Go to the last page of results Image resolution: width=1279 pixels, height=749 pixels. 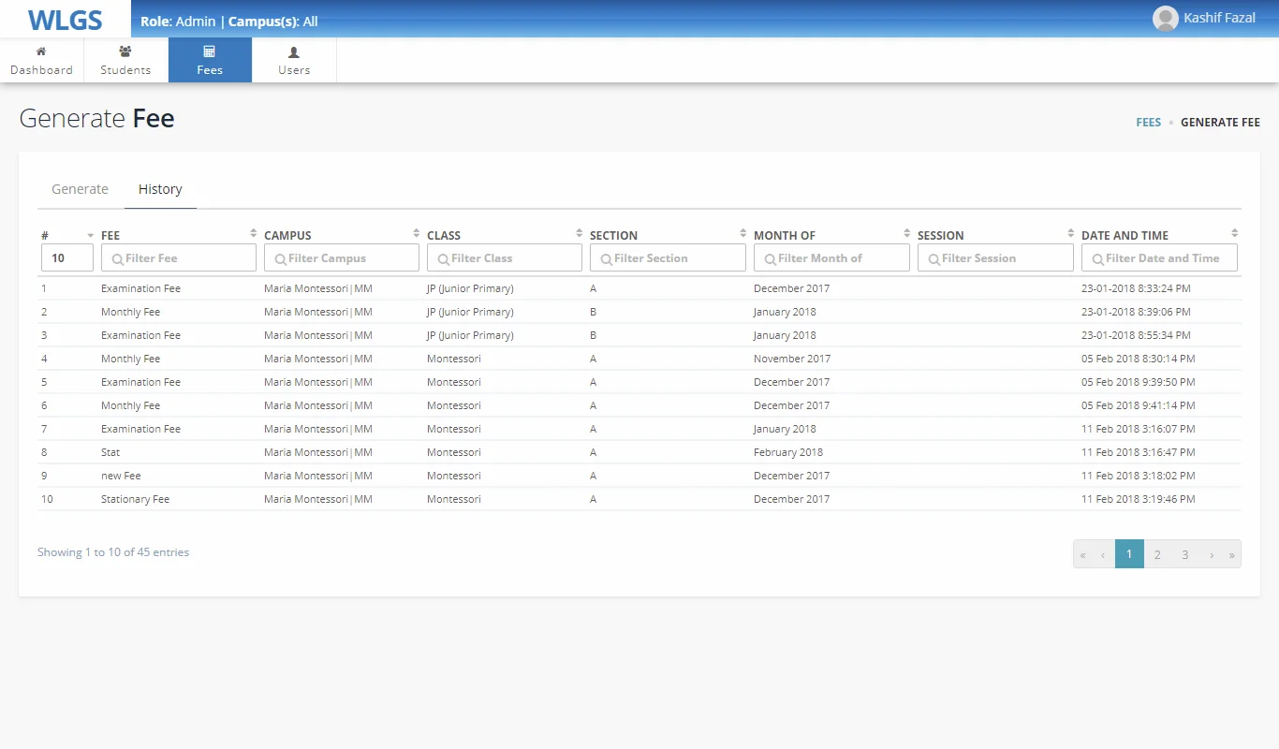point(1231,554)
